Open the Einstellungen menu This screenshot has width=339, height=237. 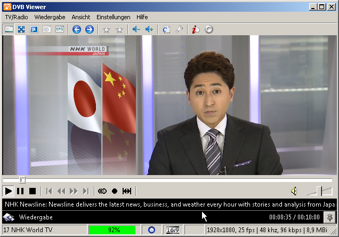pyautogui.click(x=114, y=17)
